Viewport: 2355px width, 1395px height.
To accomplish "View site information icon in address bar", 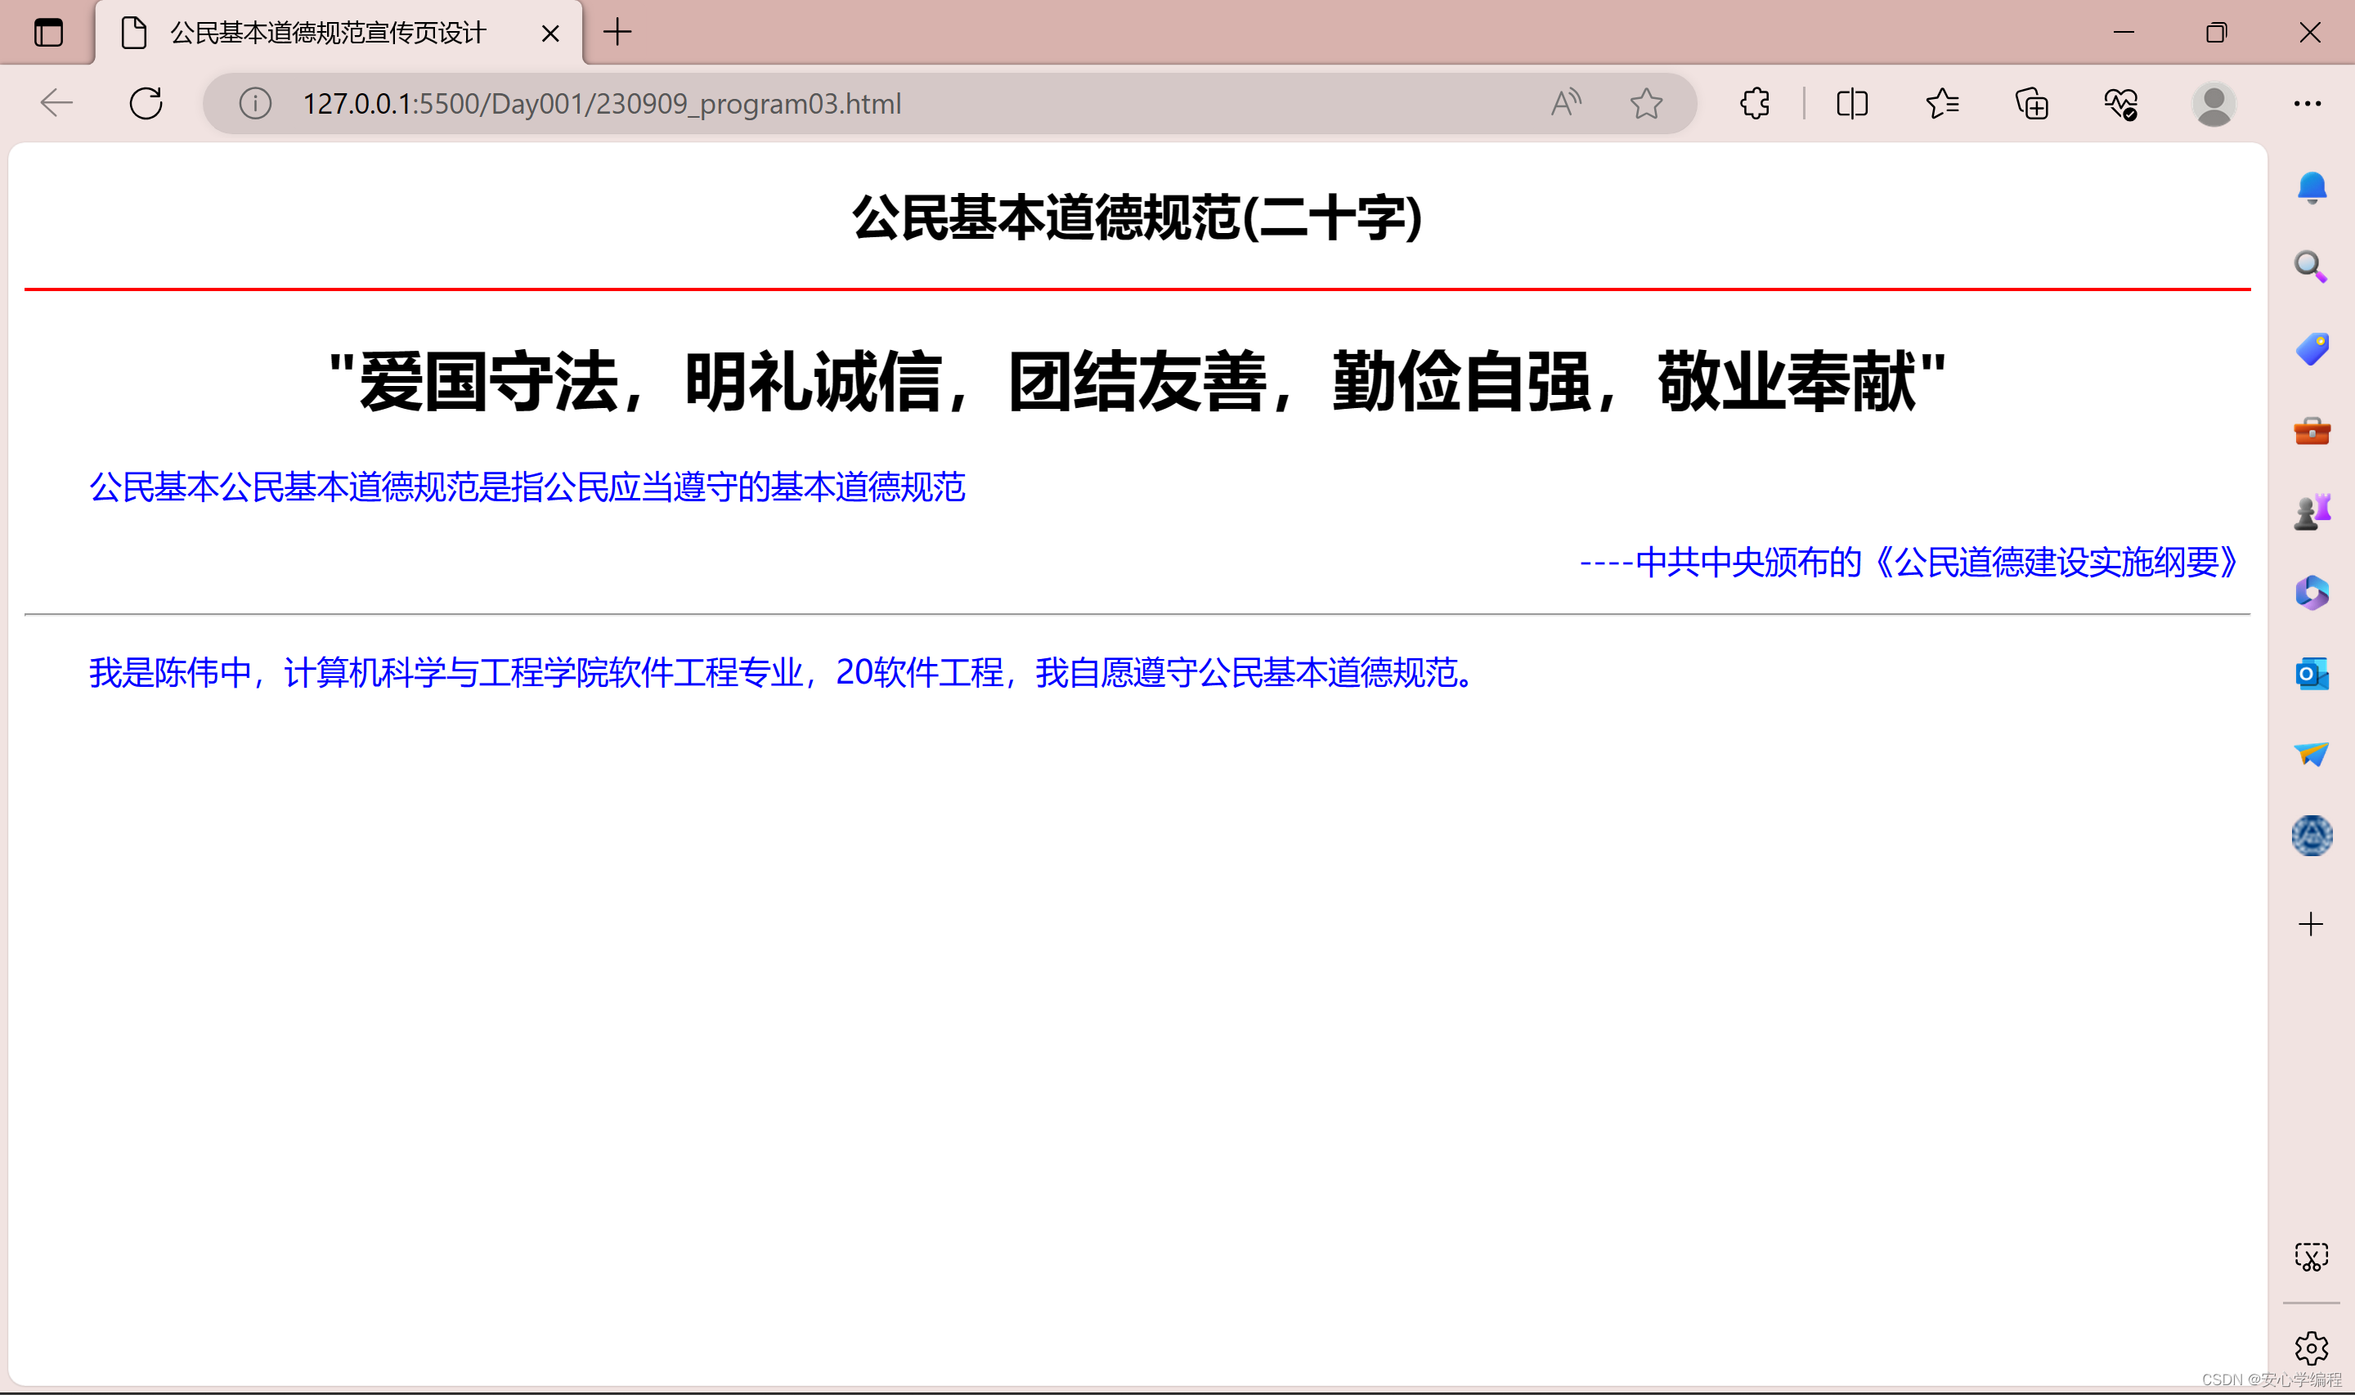I will (254, 102).
